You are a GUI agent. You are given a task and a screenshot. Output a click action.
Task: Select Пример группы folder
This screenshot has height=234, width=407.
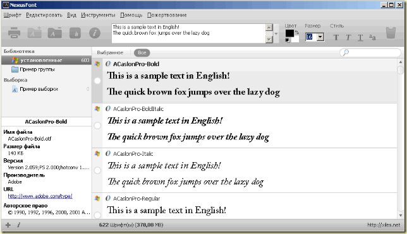(x=37, y=69)
